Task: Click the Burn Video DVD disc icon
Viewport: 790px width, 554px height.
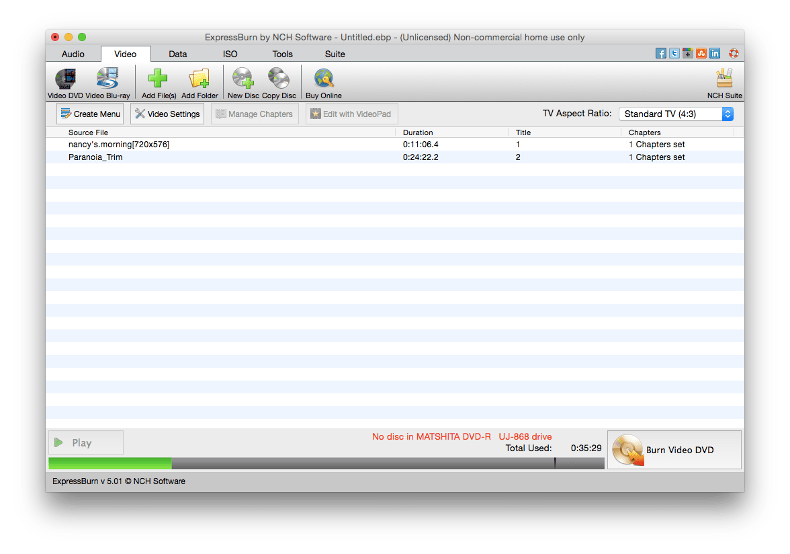Action: point(627,448)
